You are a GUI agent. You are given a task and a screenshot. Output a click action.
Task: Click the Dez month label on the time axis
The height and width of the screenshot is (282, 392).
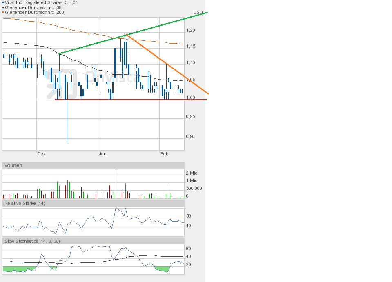pos(41,154)
